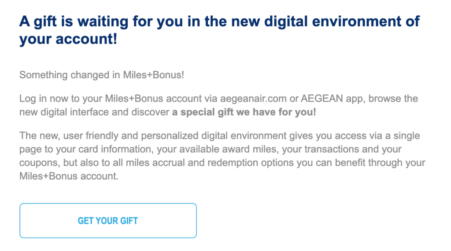Click the word 'coupons' in last paragraph
Screen dimensions: 451x251
[x=40, y=163]
